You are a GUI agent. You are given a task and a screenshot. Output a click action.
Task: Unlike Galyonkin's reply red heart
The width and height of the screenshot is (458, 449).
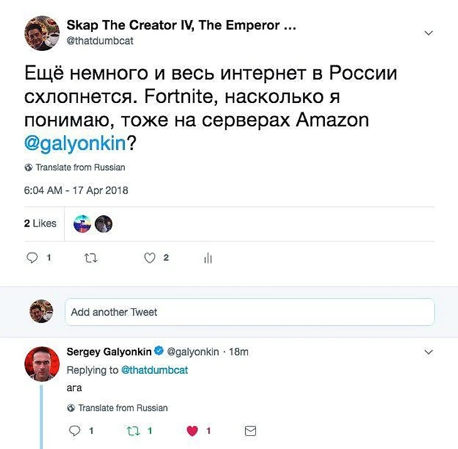192,431
